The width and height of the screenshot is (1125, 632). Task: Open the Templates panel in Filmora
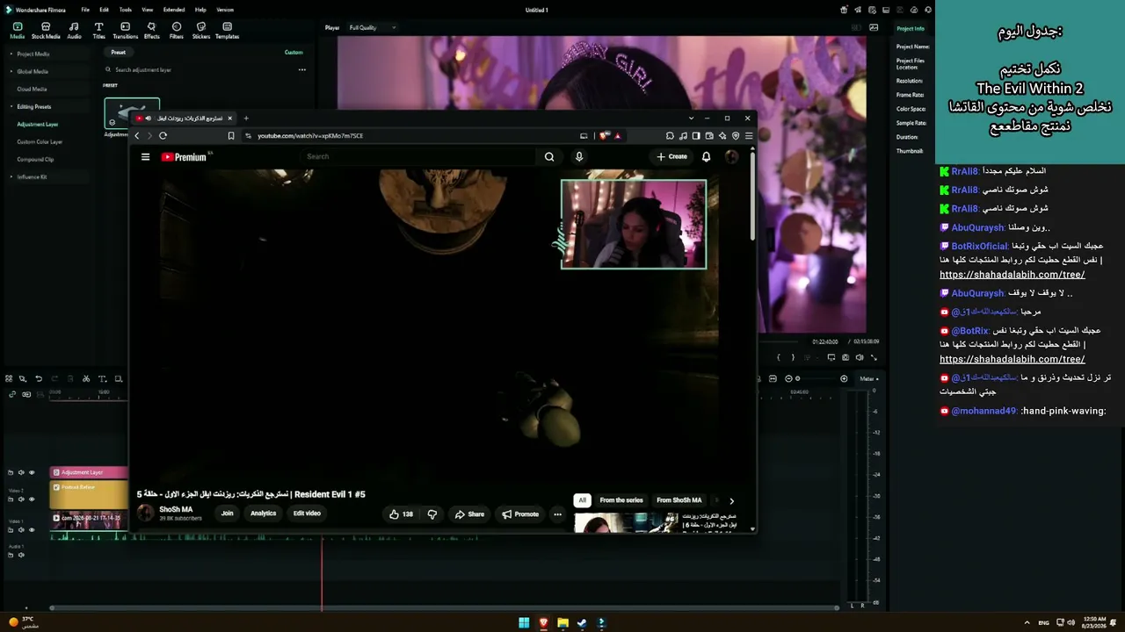[x=227, y=31]
